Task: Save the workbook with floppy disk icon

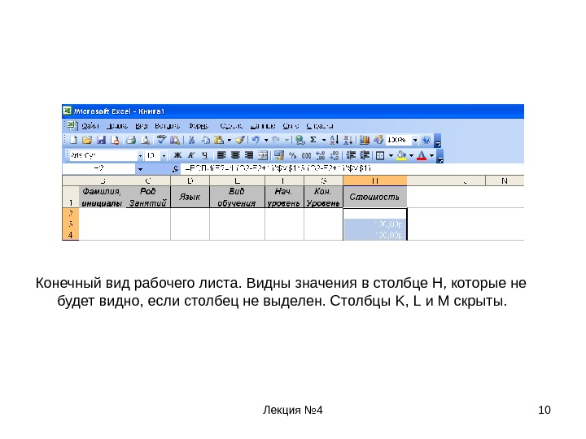Action: click(x=101, y=141)
